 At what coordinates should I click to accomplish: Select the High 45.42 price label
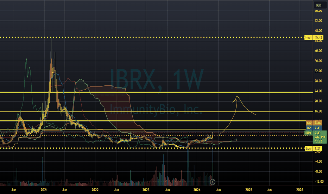tap(314, 37)
